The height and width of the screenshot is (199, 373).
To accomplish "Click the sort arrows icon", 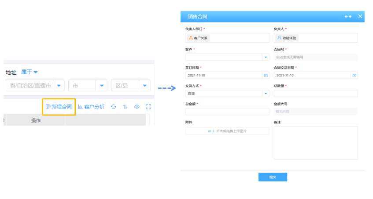I will (x=125, y=107).
